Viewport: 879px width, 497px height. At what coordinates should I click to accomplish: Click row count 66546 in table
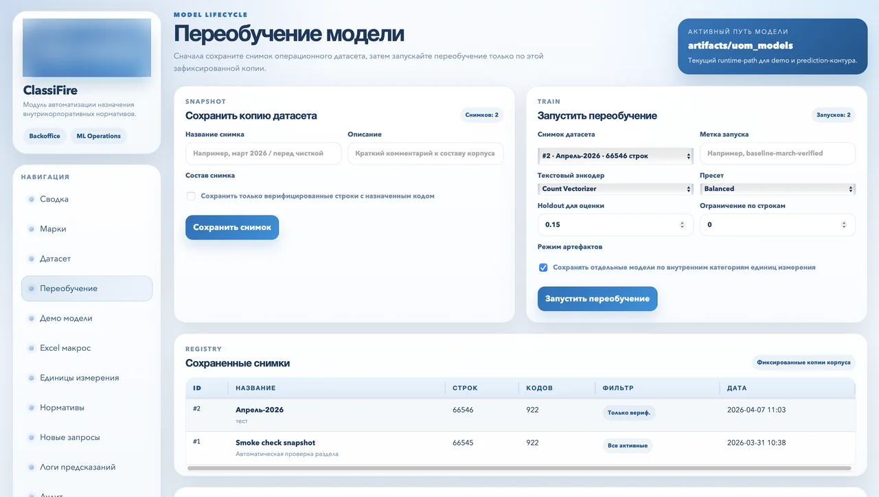point(463,410)
